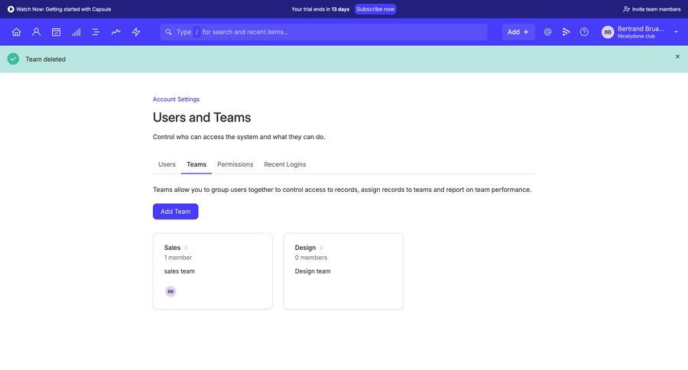Open the Workflow lightning bolt icon
The image size is (688, 370).
pos(136,32)
